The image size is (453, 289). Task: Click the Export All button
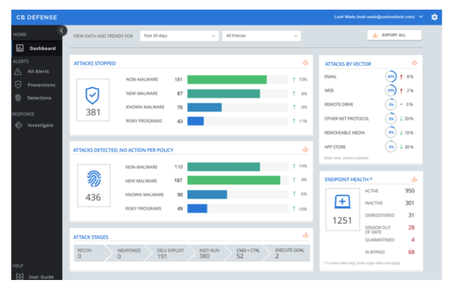click(394, 35)
